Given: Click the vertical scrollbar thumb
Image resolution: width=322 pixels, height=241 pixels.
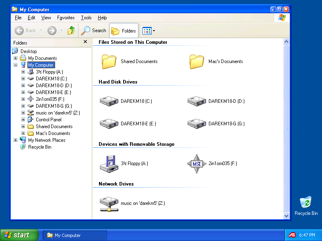Looking at the screenshot, I should click(286, 129).
